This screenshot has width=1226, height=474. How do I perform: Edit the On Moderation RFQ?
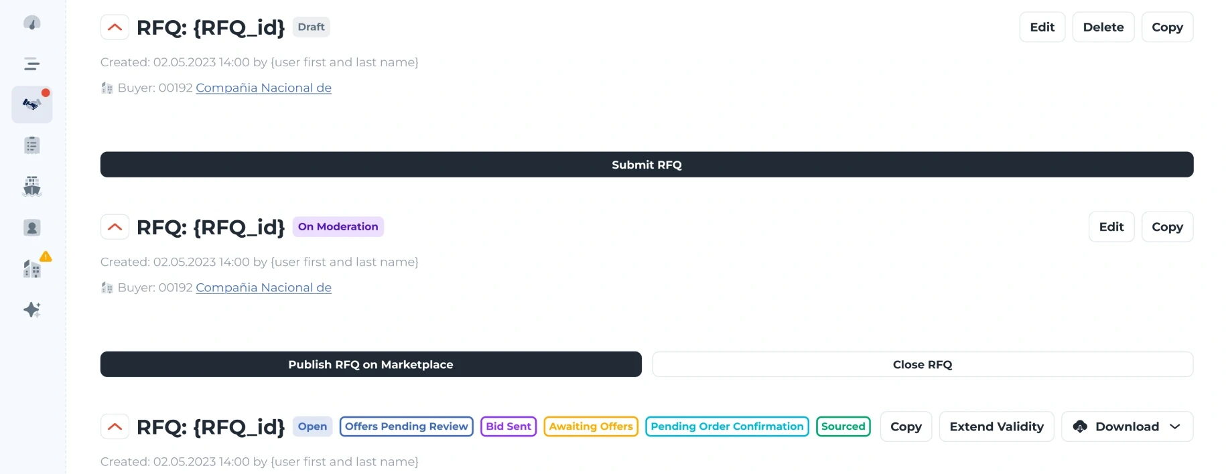[1111, 227]
